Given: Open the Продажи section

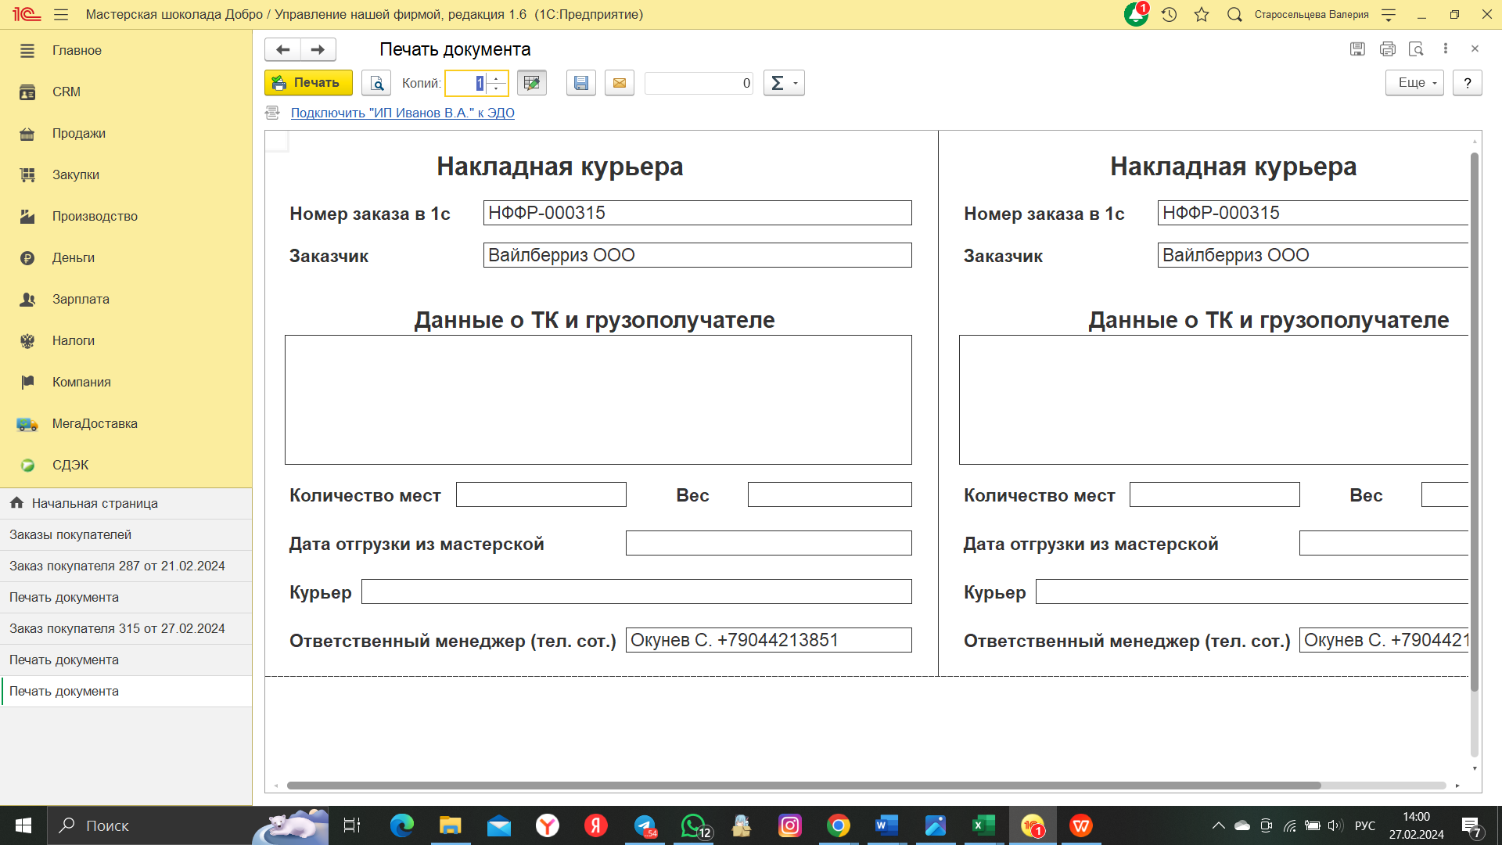Looking at the screenshot, I should [x=78, y=133].
